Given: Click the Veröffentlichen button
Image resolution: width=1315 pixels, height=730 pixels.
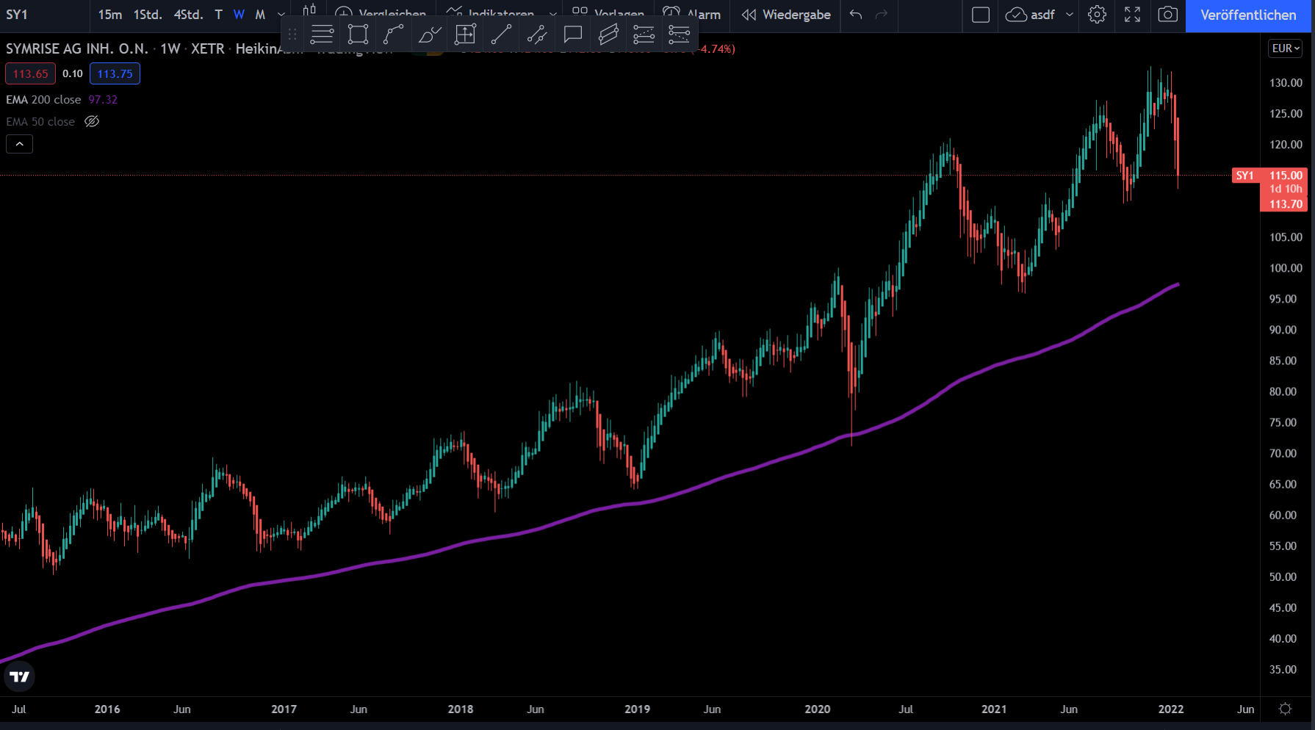Looking at the screenshot, I should (x=1248, y=15).
